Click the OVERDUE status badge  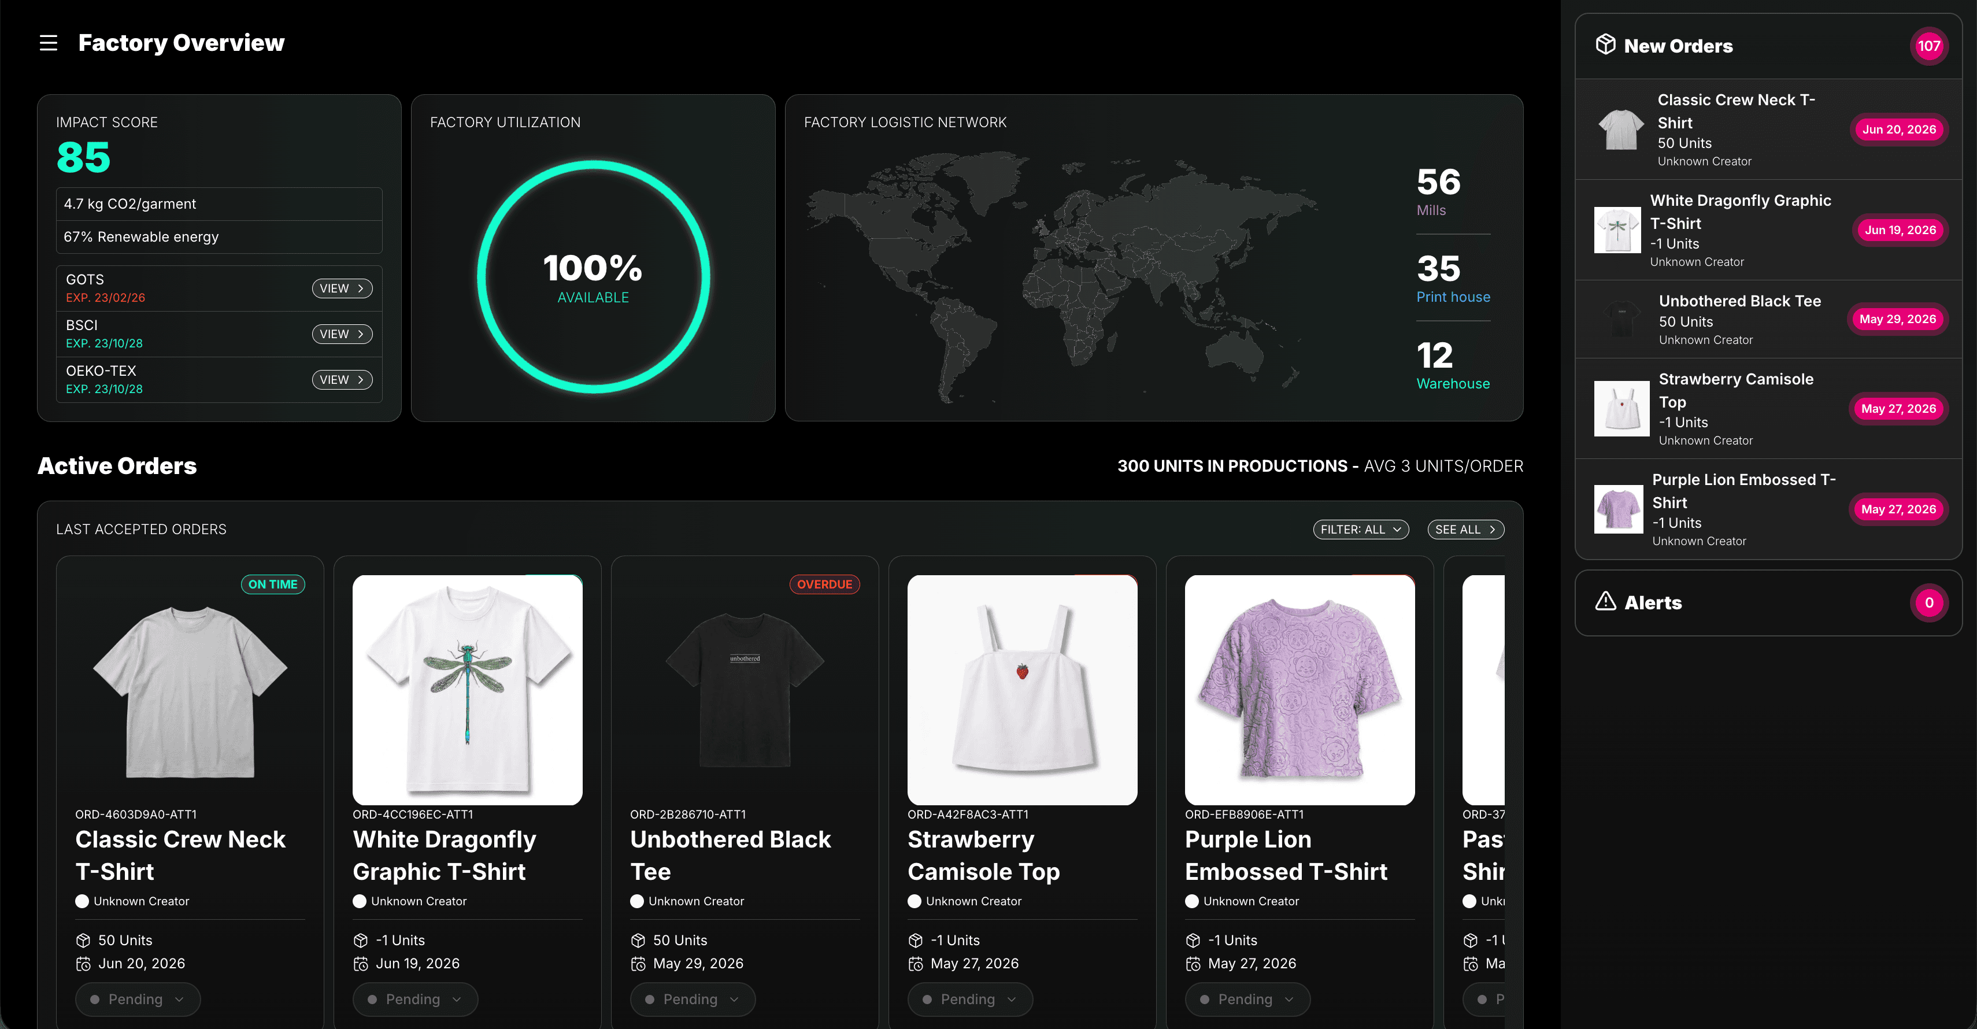coord(824,584)
